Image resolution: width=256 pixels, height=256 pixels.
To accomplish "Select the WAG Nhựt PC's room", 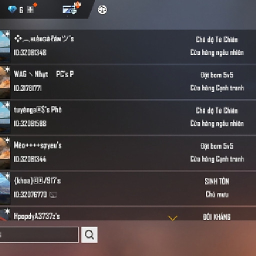I will tap(128, 82).
